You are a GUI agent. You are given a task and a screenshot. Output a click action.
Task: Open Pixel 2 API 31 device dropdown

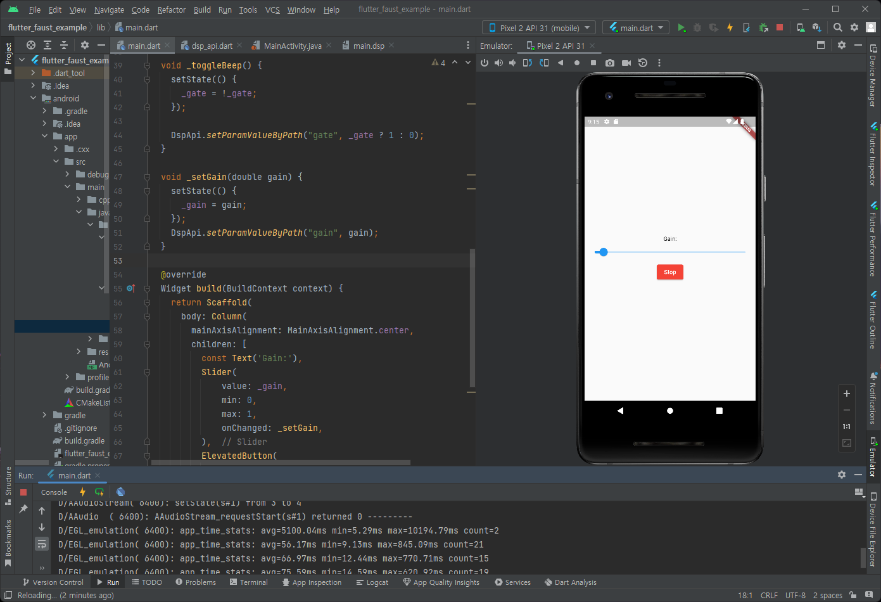point(539,28)
